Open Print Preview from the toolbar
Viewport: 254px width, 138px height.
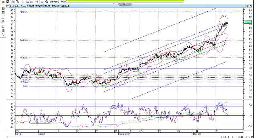pyautogui.click(x=17, y=2)
